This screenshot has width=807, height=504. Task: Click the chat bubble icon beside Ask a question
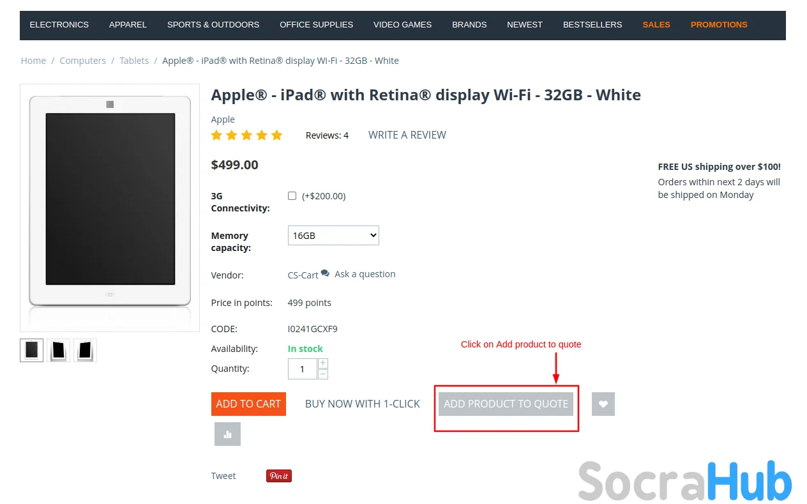[x=326, y=273]
